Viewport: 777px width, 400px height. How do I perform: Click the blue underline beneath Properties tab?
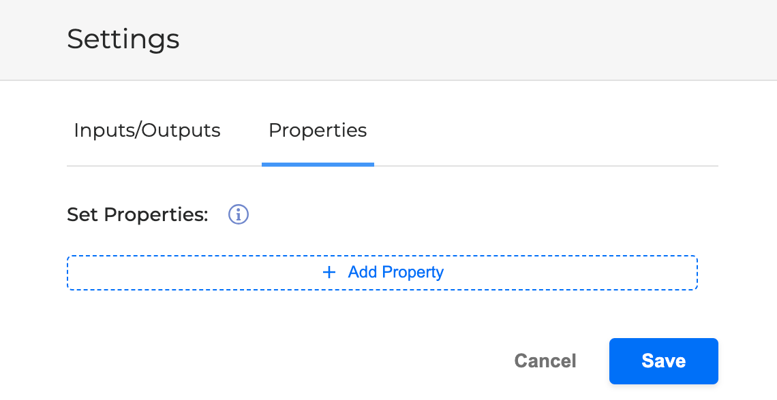[x=318, y=164]
